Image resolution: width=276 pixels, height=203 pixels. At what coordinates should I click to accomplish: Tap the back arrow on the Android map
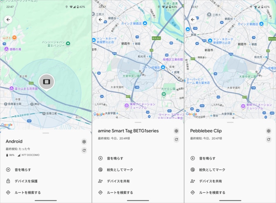[x=8, y=20]
